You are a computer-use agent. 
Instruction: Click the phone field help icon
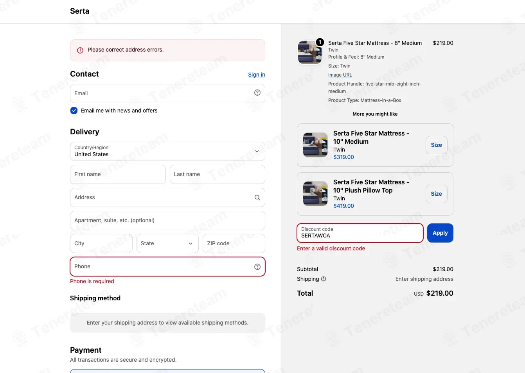[257, 267]
